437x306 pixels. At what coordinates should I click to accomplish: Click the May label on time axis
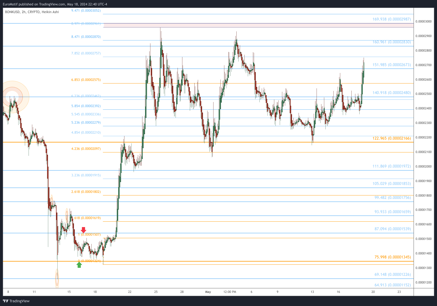tap(208, 292)
